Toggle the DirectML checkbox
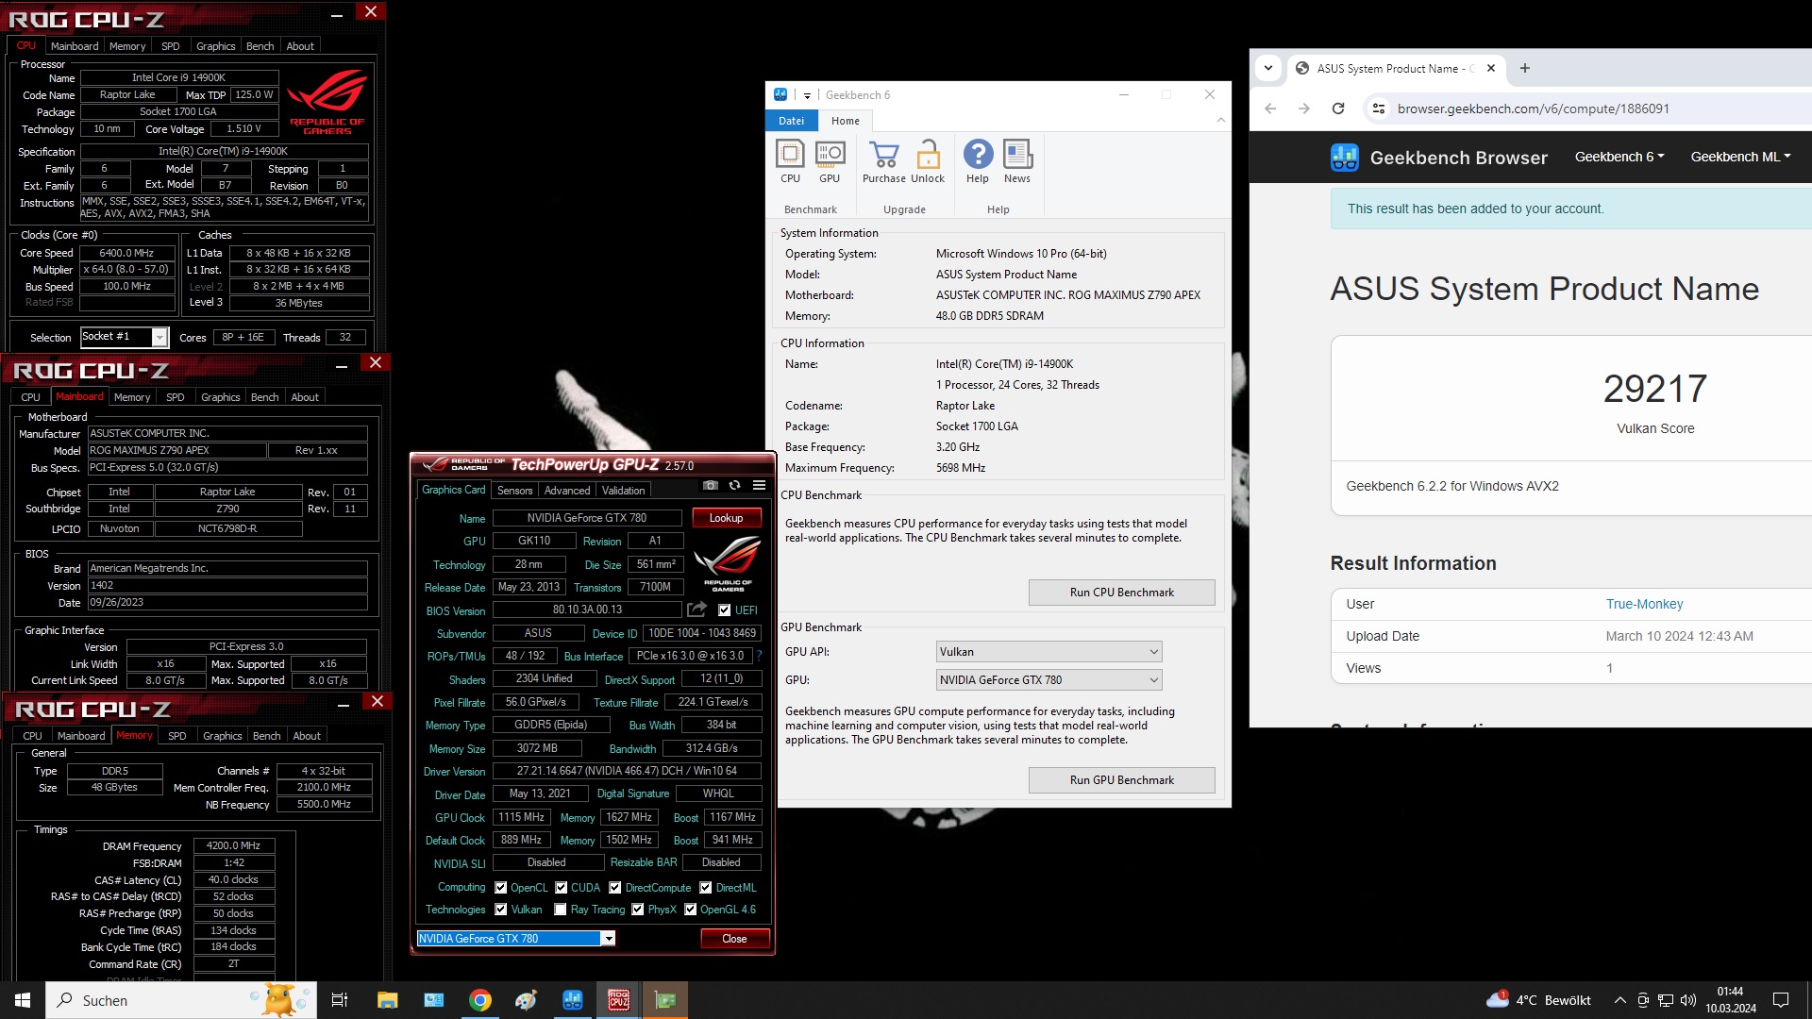1812x1019 pixels. [705, 888]
